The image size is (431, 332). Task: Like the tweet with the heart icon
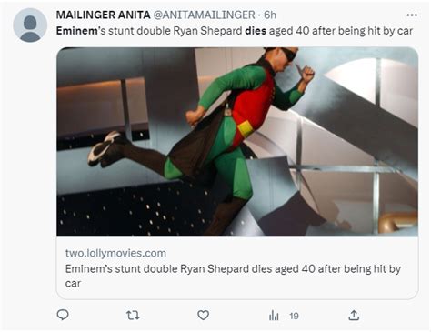pos(203,316)
